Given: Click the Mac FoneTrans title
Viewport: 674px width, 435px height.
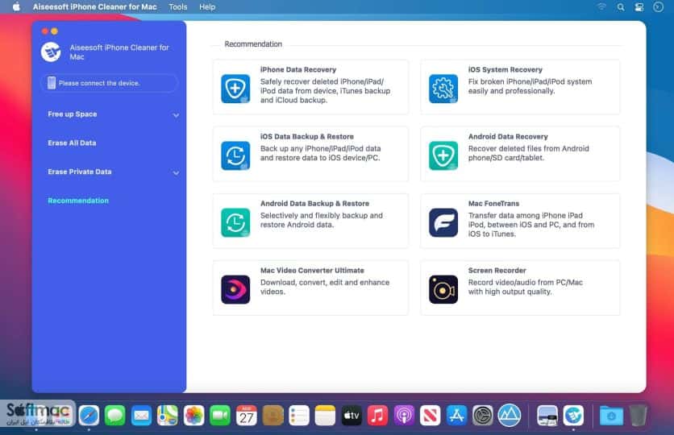Looking at the screenshot, I should pos(494,204).
